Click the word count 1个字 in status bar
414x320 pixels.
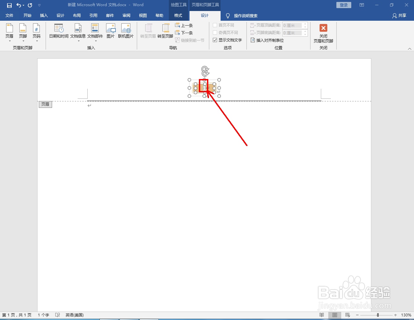pyautogui.click(x=43, y=314)
